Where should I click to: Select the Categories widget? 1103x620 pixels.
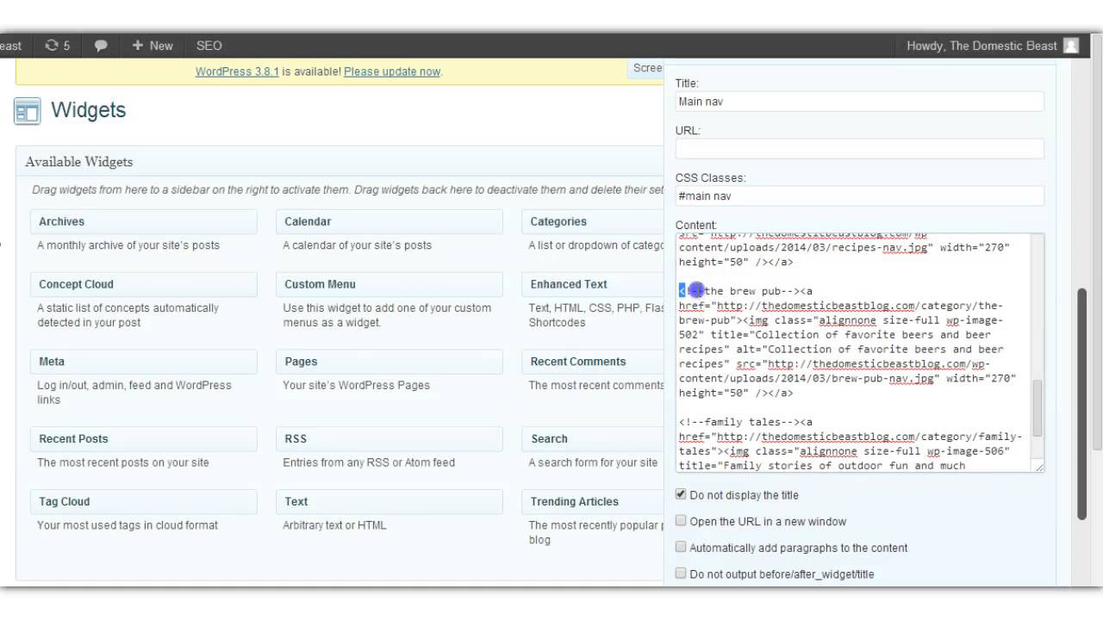tap(593, 221)
